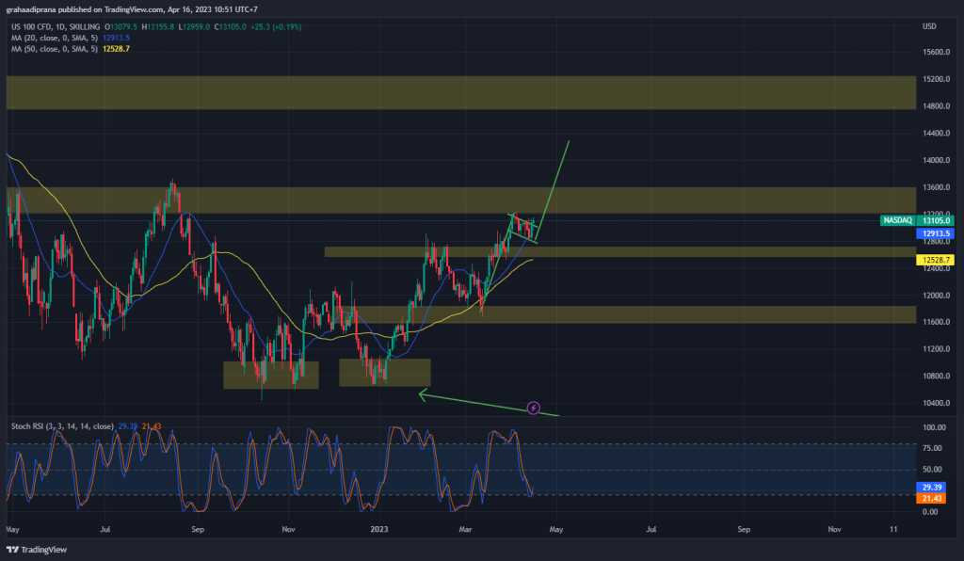This screenshot has height=561, width=964.
Task: Click the 75.00 Stoch RSI axis label
Action: click(x=933, y=449)
